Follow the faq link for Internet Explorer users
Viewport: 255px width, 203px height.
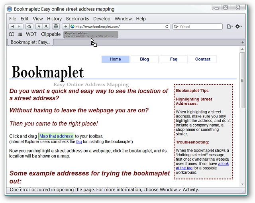79,141
